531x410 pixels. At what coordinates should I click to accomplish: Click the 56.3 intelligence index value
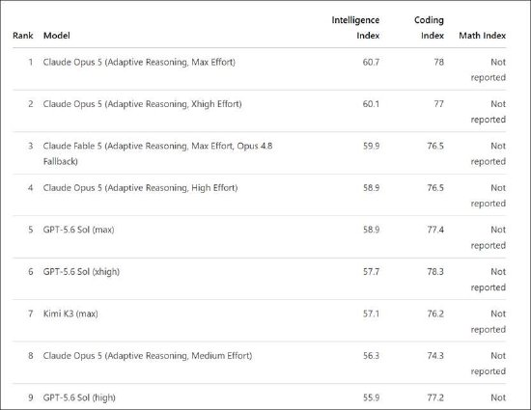[x=371, y=356]
